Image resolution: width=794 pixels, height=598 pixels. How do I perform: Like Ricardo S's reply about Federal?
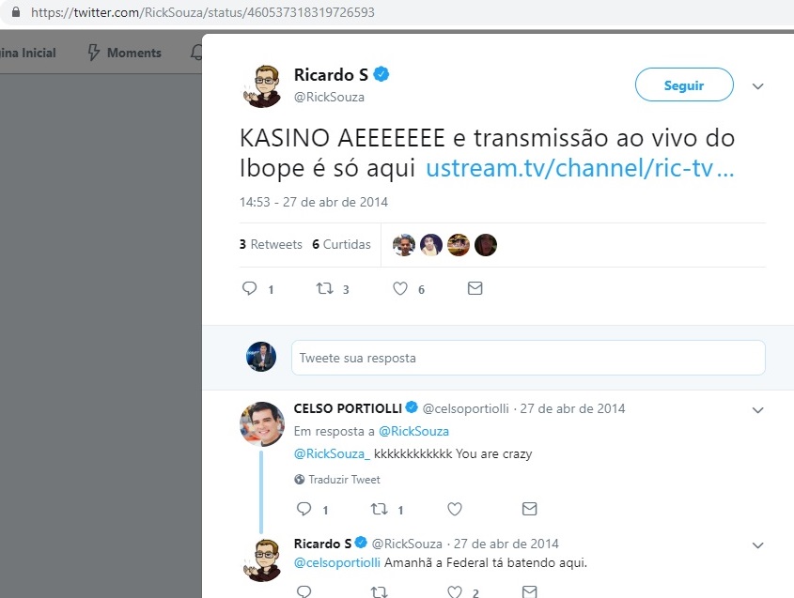(455, 591)
